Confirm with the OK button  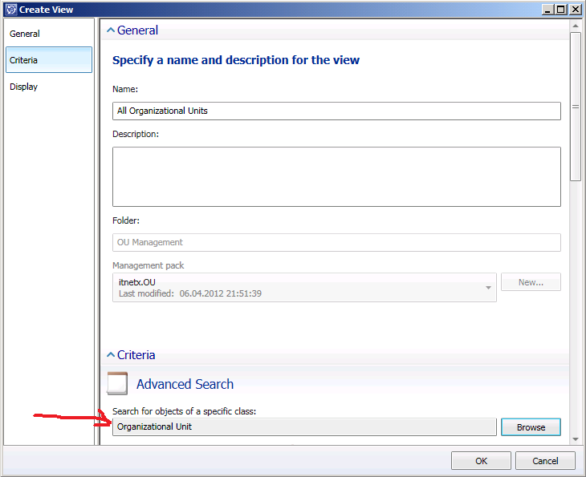(x=481, y=460)
